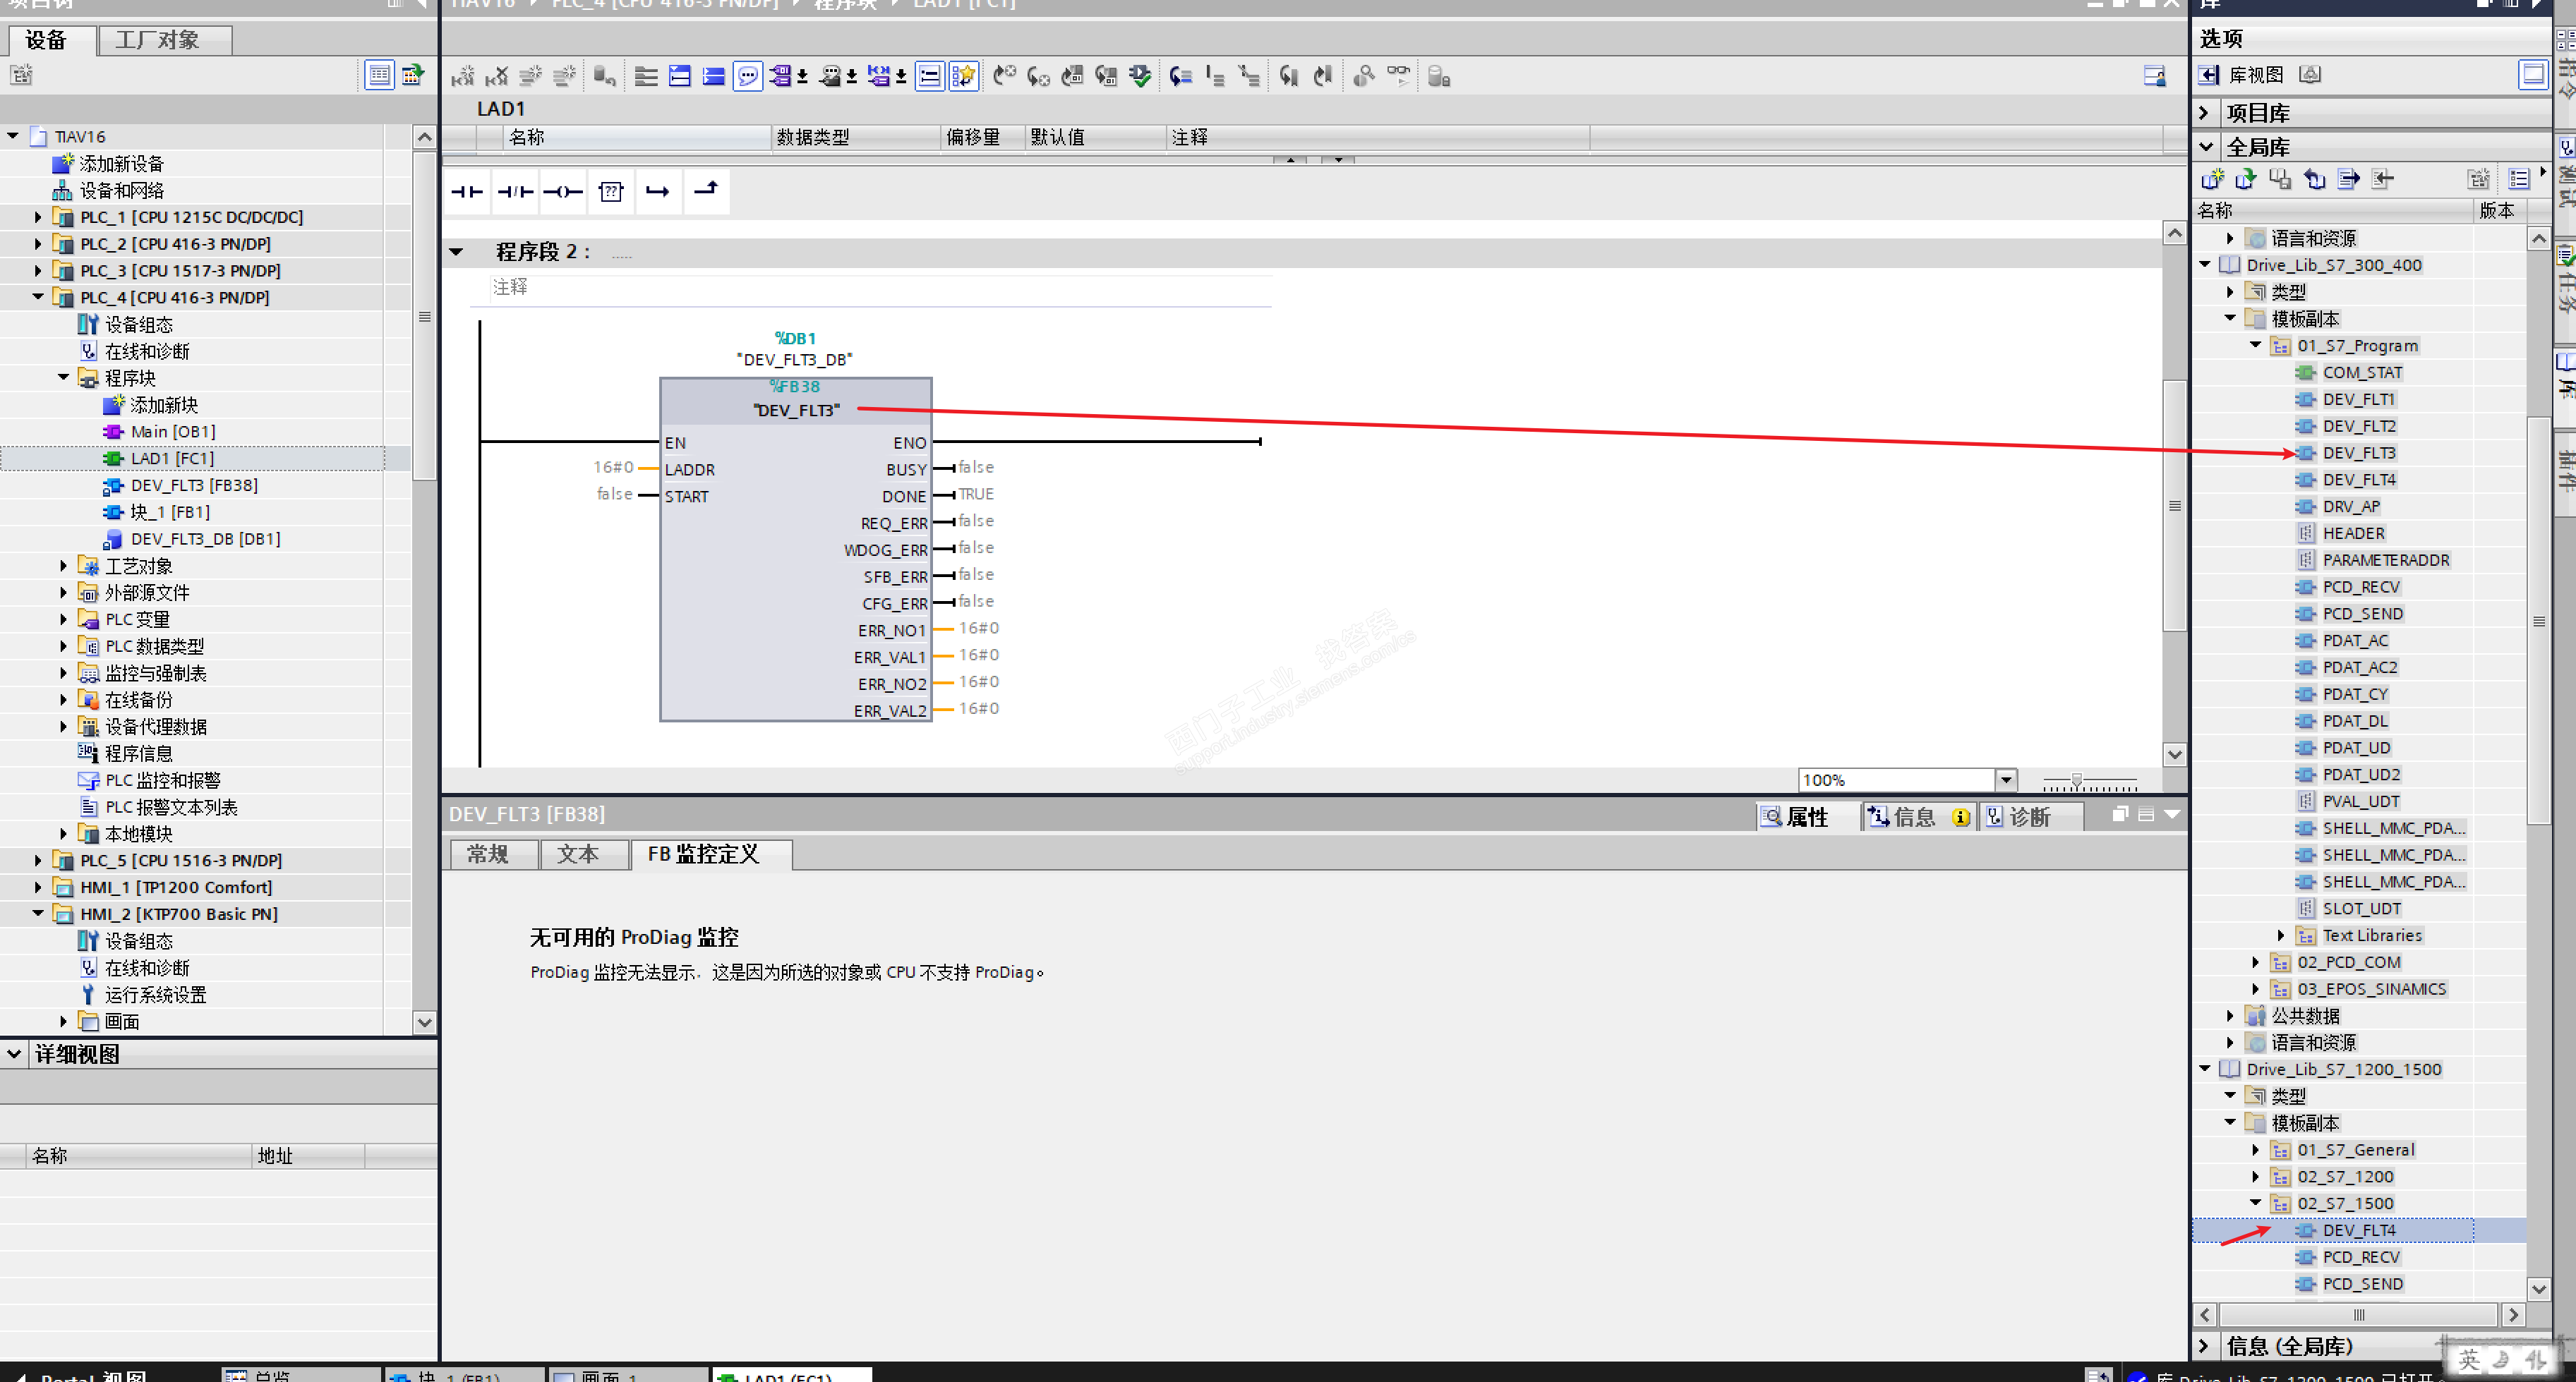This screenshot has height=1382, width=2576.
Task: Insert an empty box instruction
Action: [x=611, y=192]
